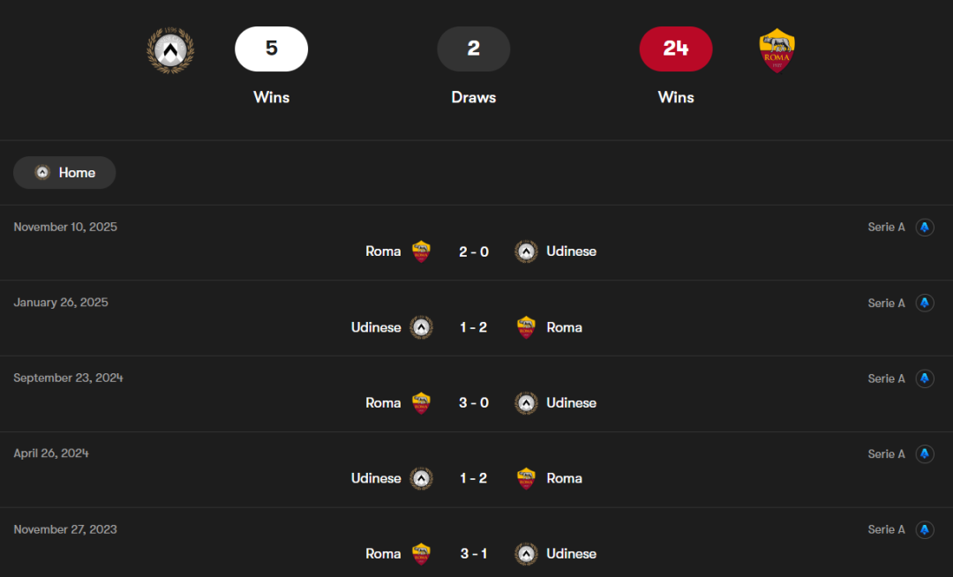The height and width of the screenshot is (577, 953).
Task: Click the 2 draws pill
Action: (x=474, y=49)
